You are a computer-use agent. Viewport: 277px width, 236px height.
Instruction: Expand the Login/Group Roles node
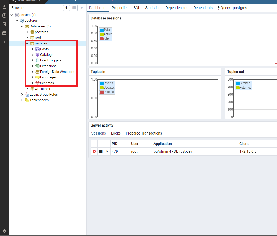point(22,95)
